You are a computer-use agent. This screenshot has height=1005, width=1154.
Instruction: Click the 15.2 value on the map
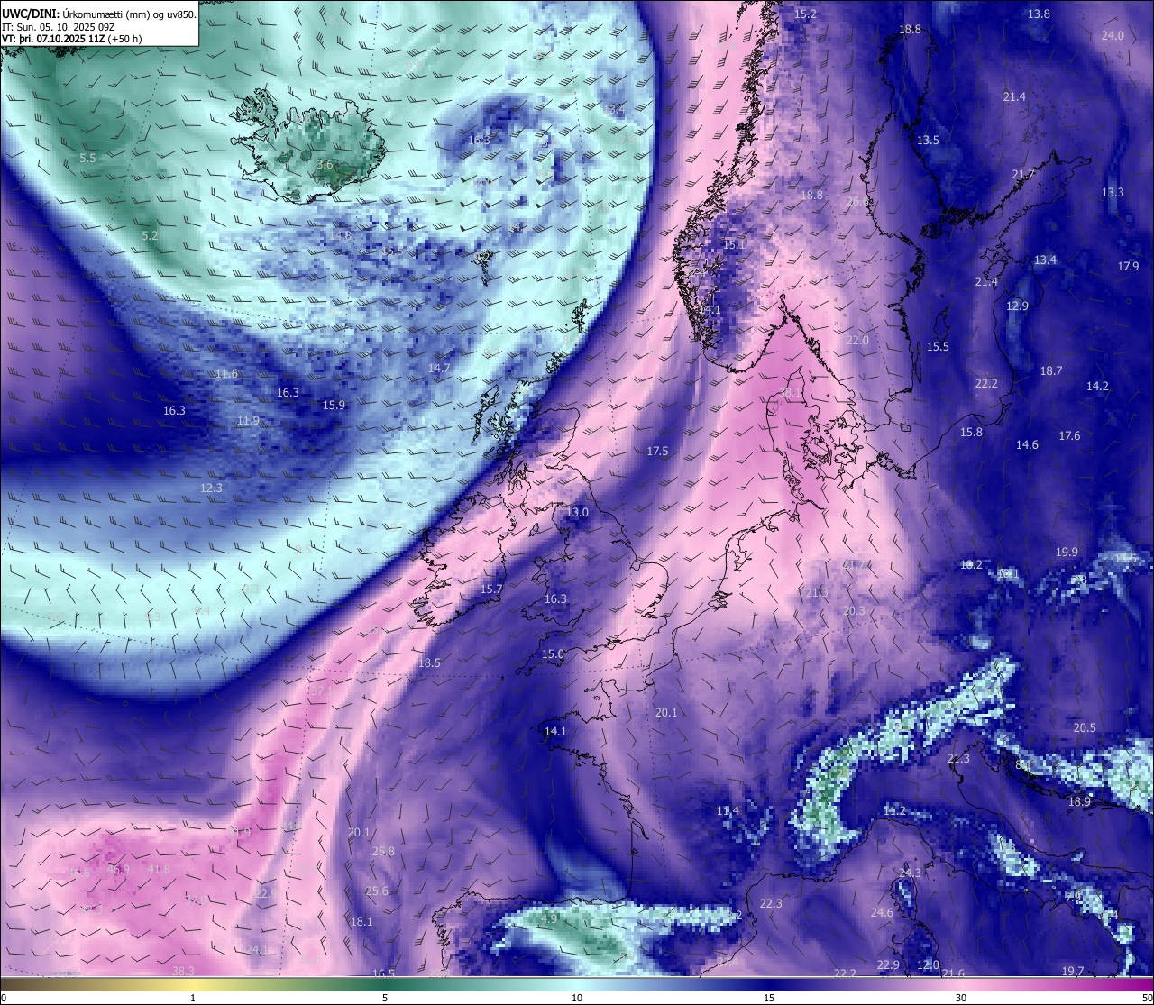[x=805, y=14]
